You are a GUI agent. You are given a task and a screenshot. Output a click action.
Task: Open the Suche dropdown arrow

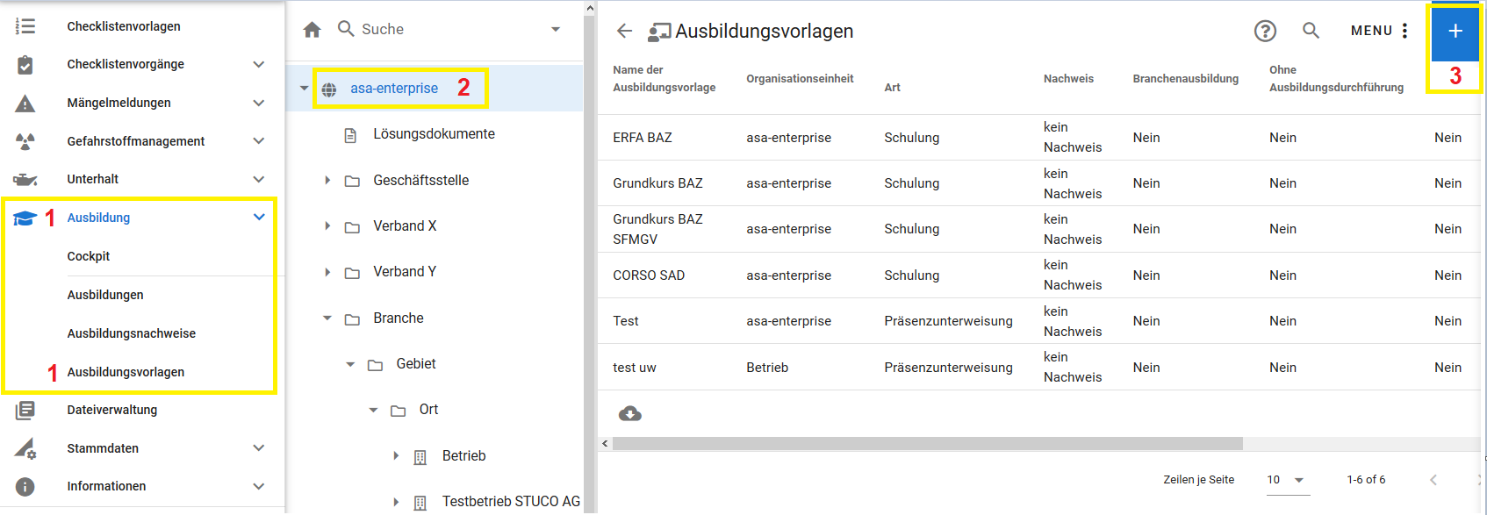pyautogui.click(x=556, y=30)
